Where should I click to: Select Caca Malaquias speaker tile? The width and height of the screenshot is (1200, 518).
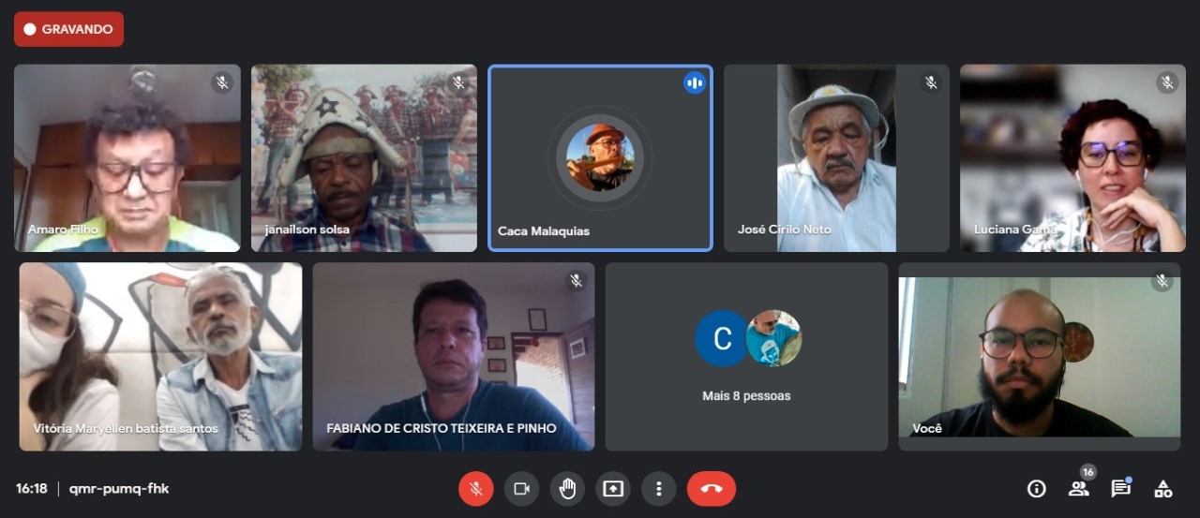point(600,158)
